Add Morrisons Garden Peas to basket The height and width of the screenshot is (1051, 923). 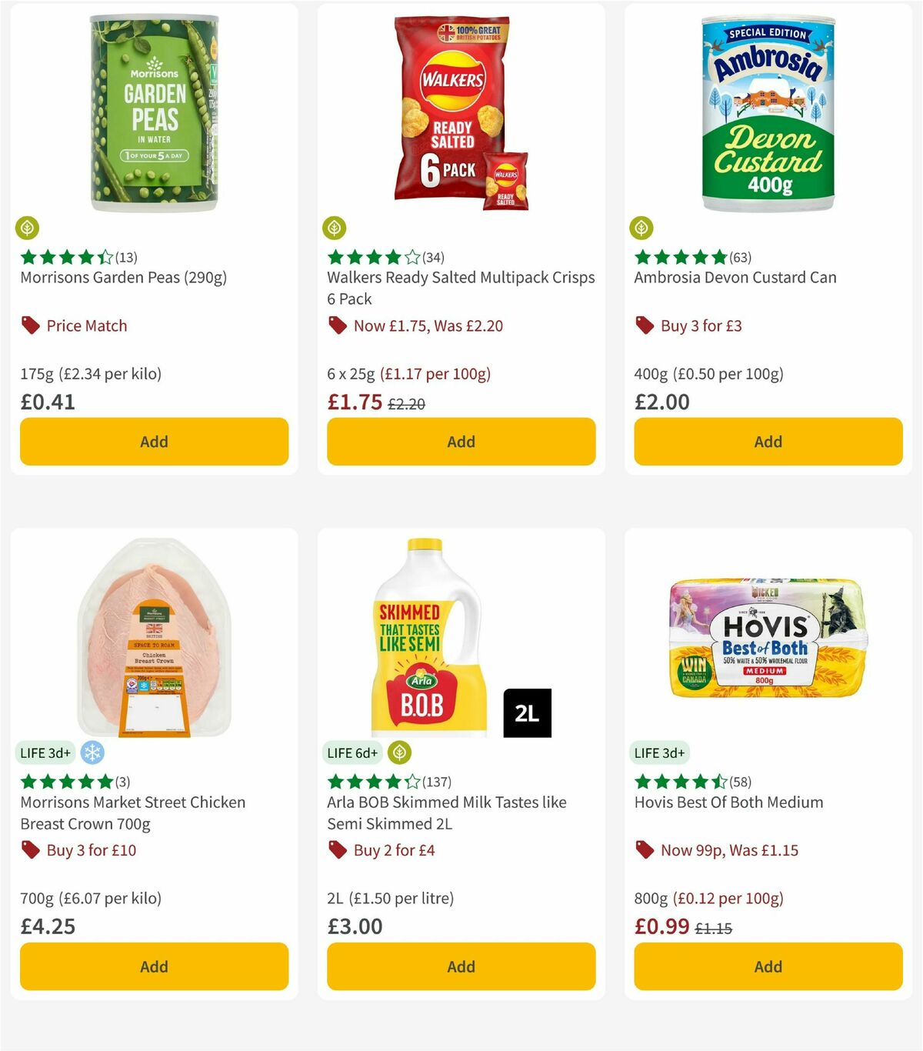pyautogui.click(x=154, y=442)
